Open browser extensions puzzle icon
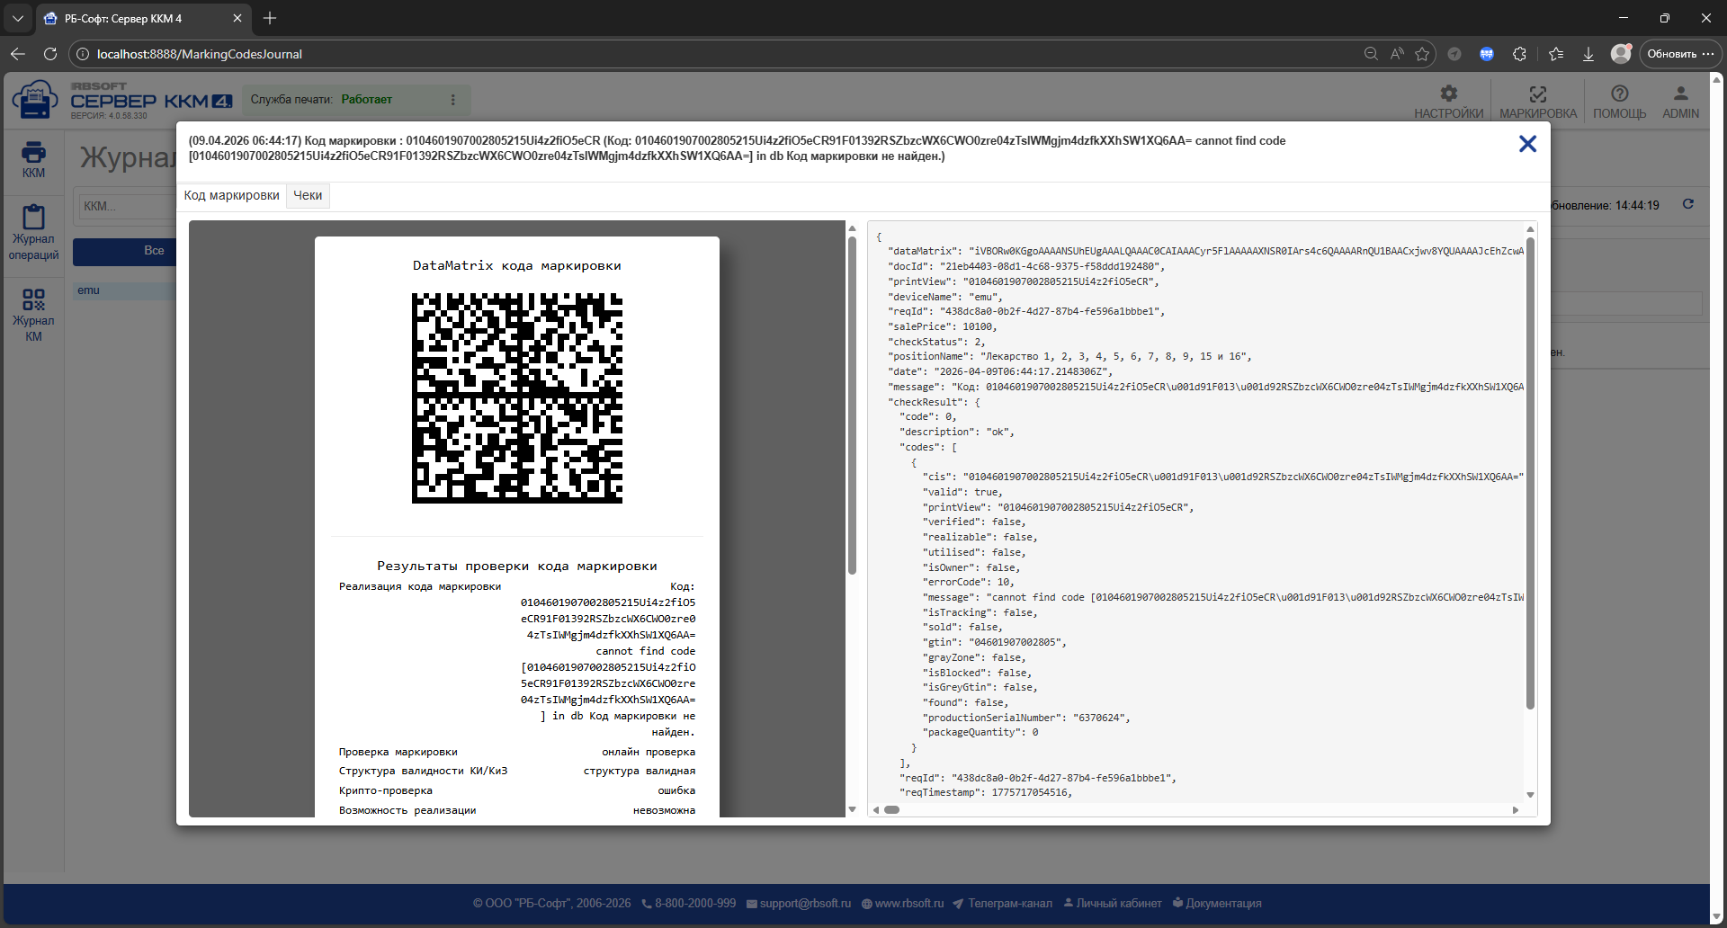 [1519, 54]
